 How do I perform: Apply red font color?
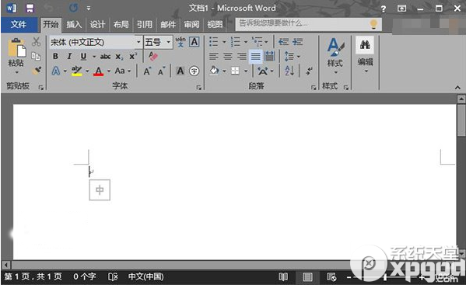click(x=99, y=71)
